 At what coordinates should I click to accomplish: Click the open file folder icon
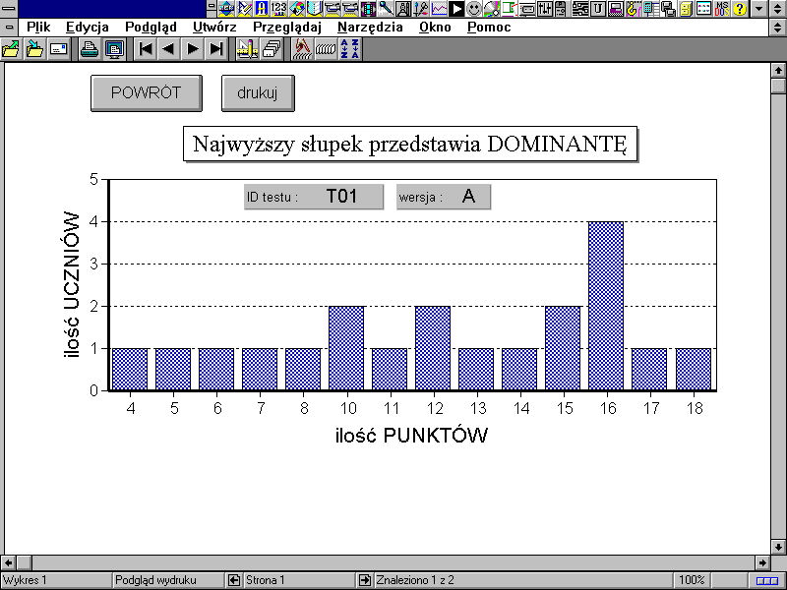click(34, 48)
